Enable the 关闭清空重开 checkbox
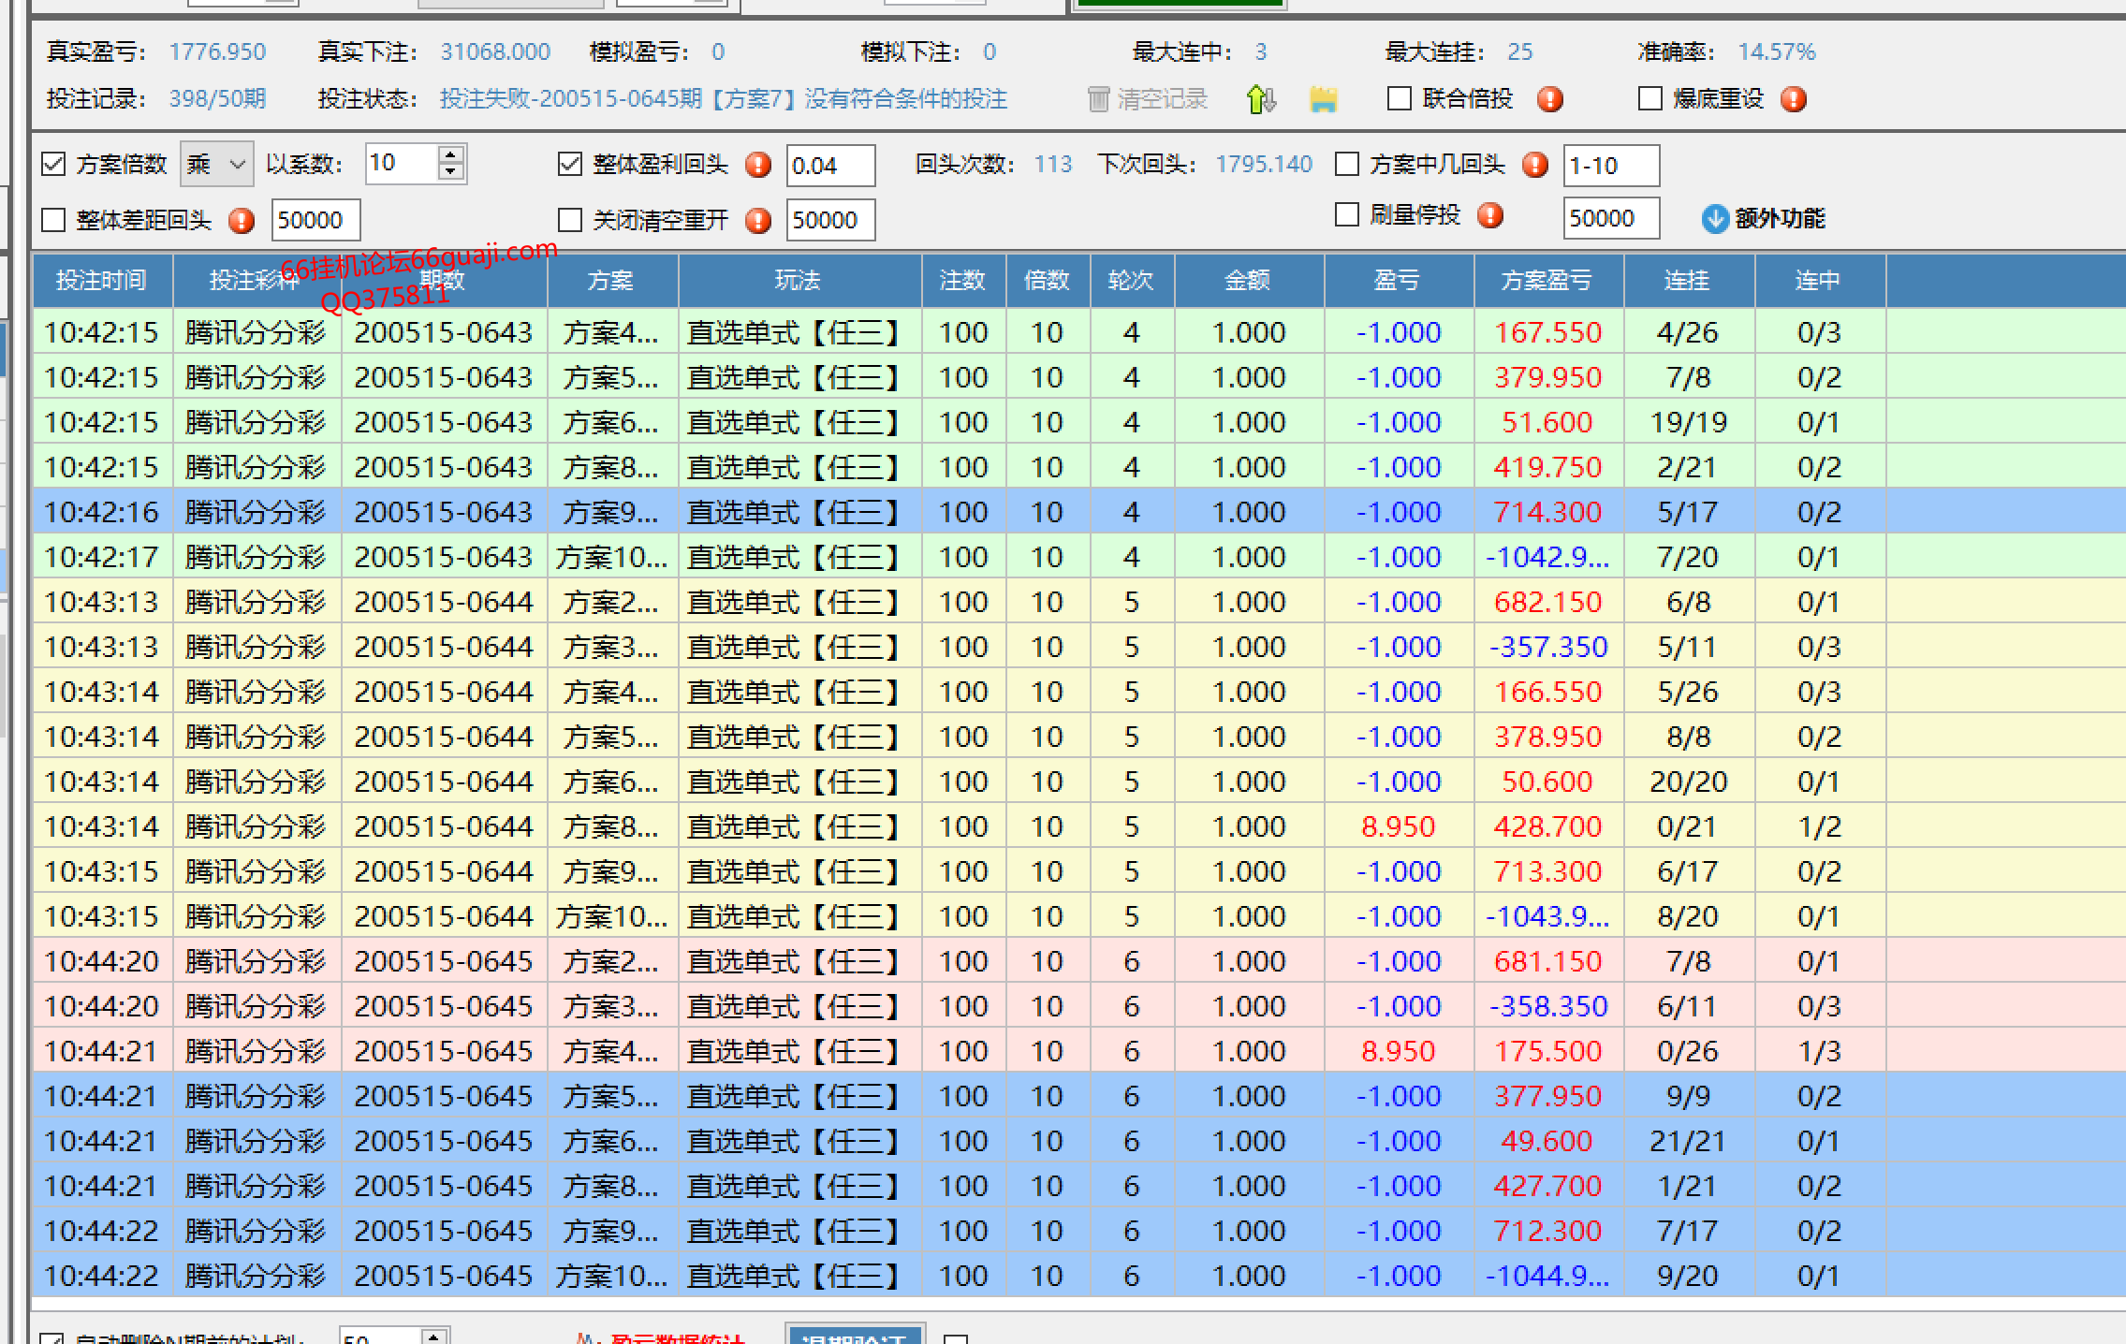This screenshot has width=2126, height=1344. pyautogui.click(x=570, y=220)
